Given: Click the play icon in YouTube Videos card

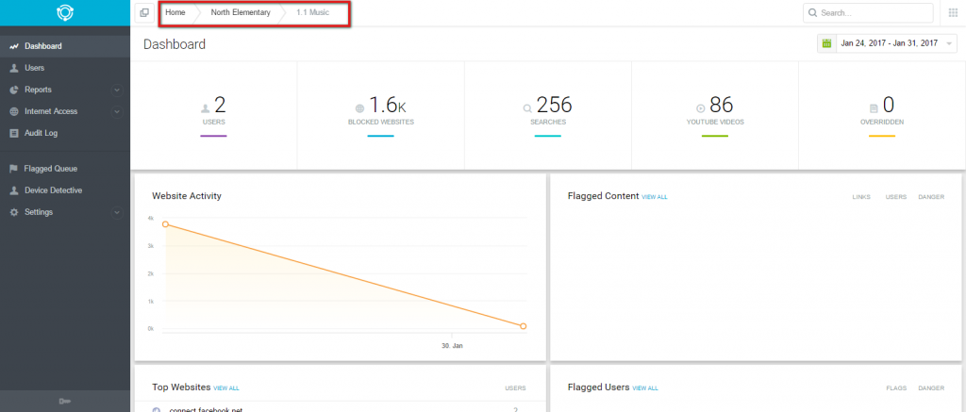Looking at the screenshot, I should (701, 109).
